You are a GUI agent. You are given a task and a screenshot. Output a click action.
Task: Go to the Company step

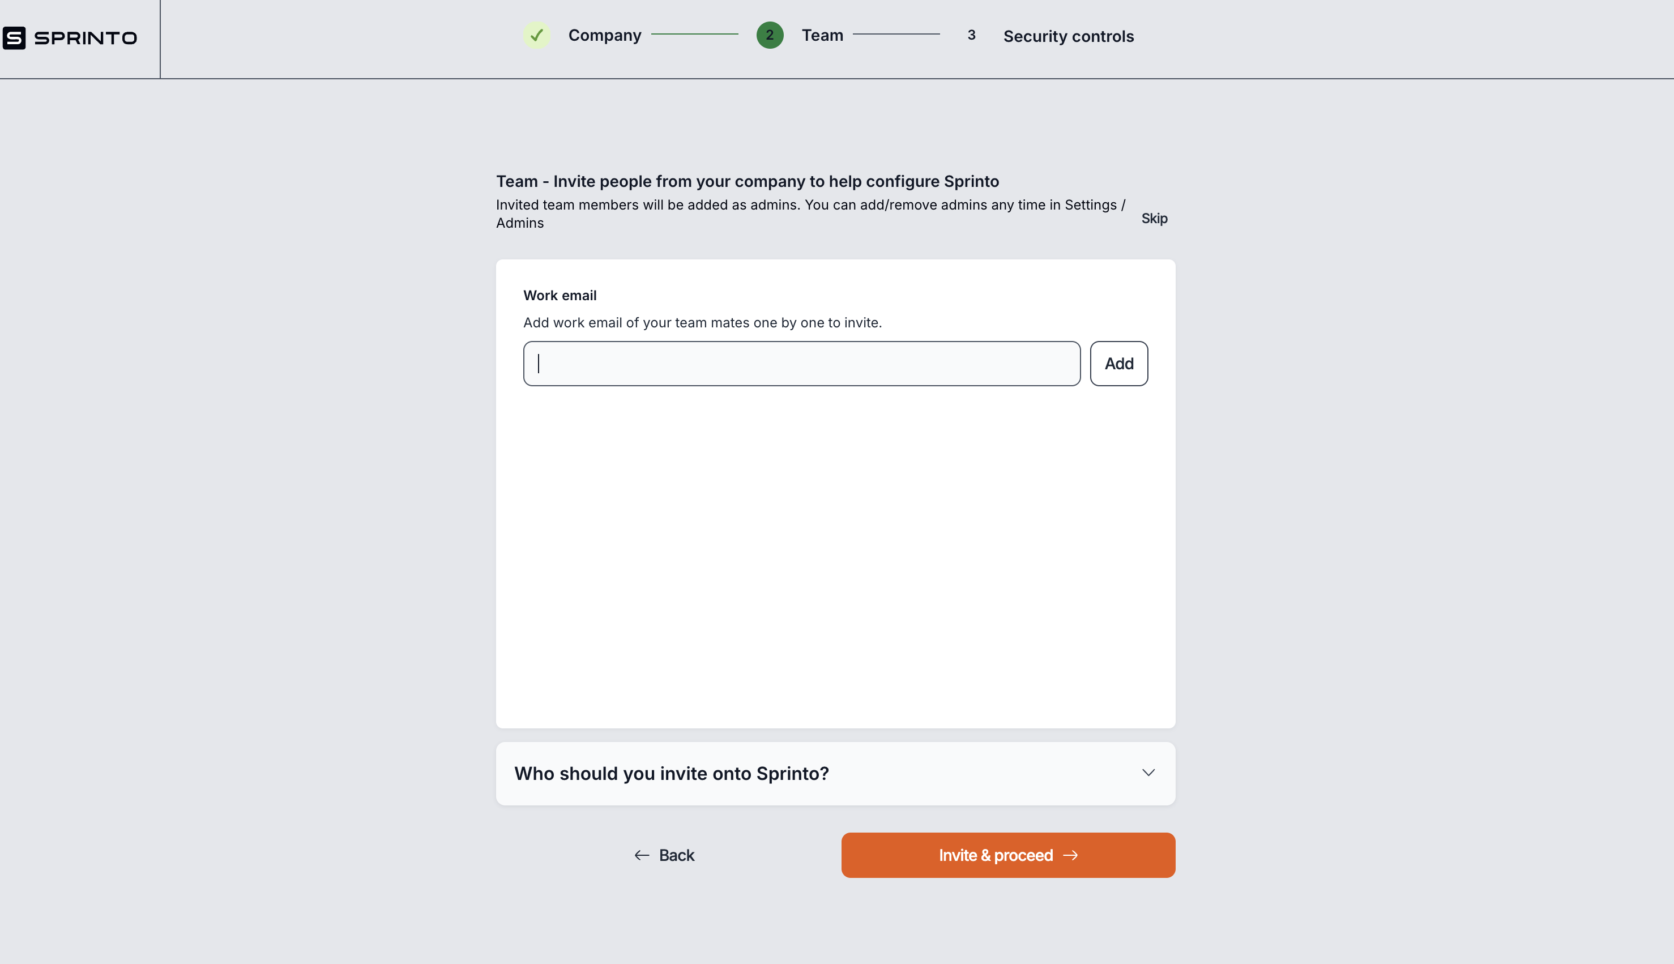click(604, 35)
